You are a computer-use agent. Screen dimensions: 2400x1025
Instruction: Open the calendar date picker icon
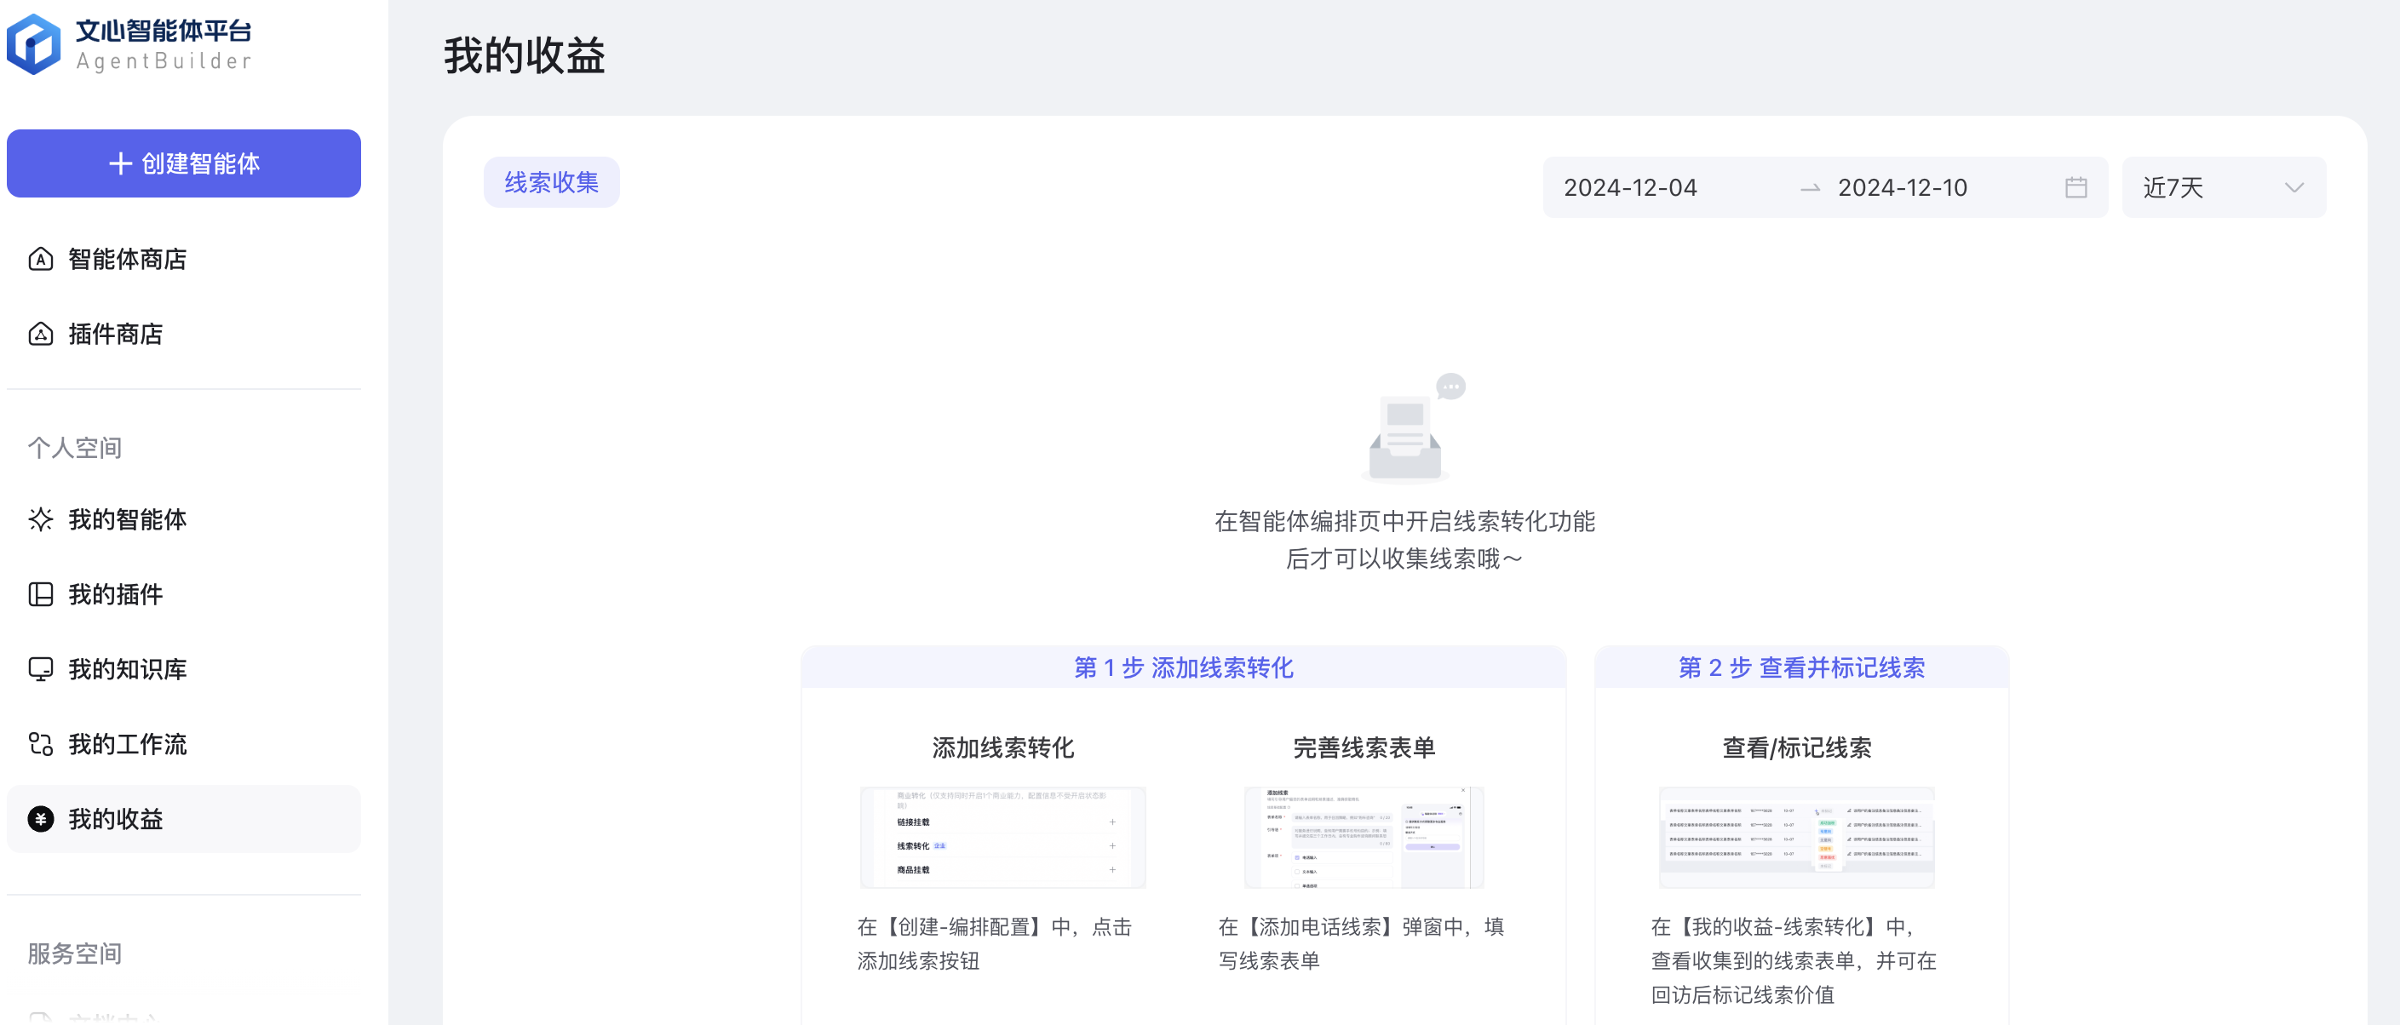point(2076,186)
